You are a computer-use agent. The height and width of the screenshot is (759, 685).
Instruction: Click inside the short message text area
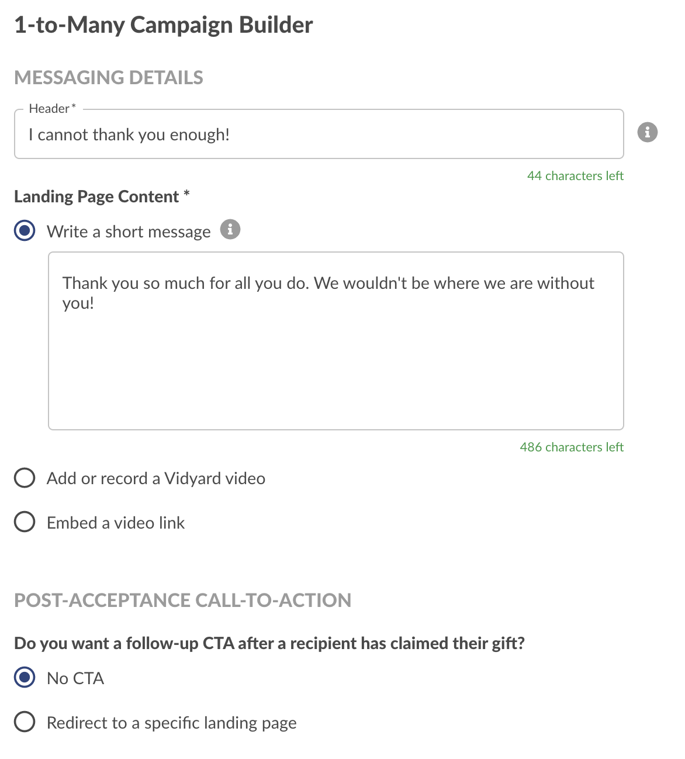tap(336, 341)
